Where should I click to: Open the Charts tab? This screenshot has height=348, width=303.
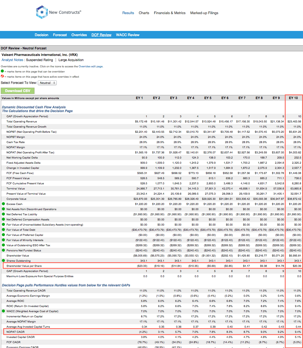tap(144, 13)
